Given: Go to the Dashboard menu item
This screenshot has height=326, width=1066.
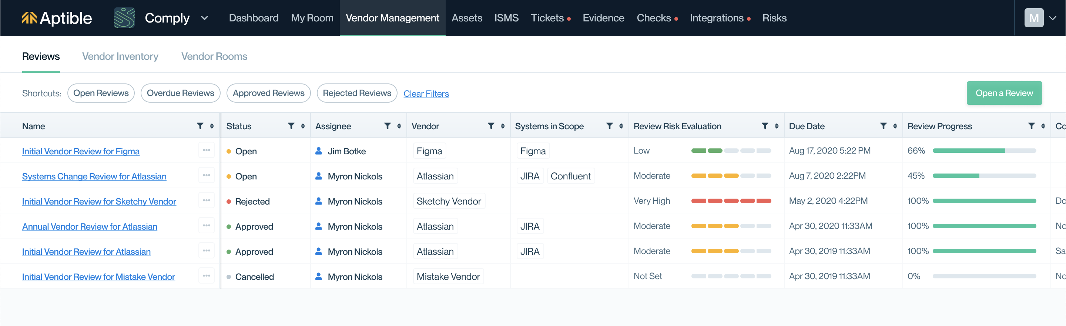Looking at the screenshot, I should (x=254, y=18).
